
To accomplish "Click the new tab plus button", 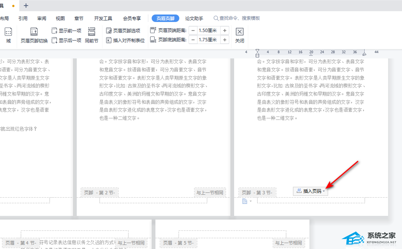I will point(26,6).
